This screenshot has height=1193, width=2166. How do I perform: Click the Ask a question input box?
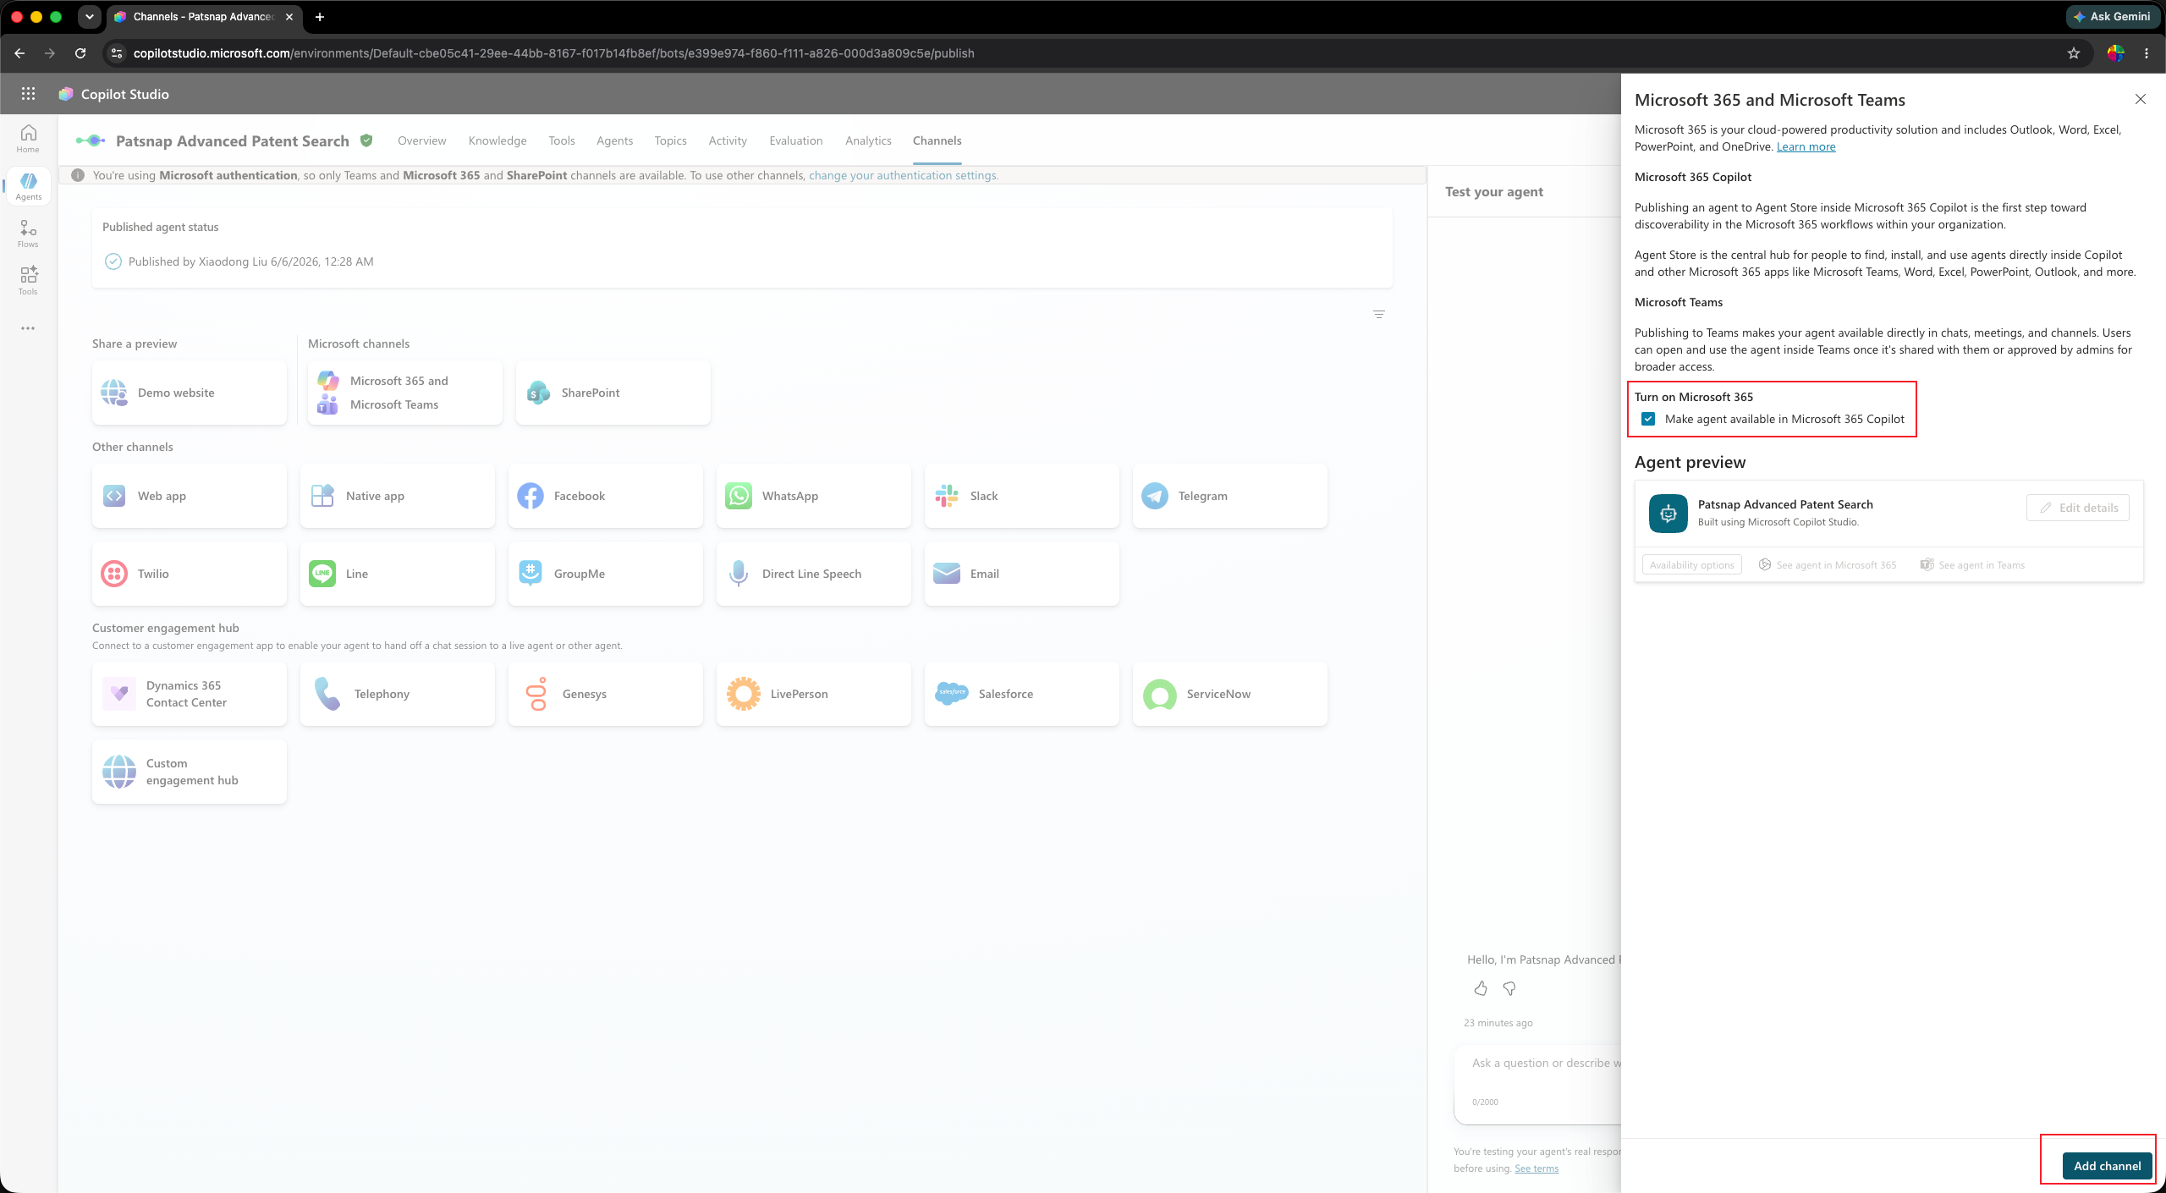(x=1538, y=1083)
